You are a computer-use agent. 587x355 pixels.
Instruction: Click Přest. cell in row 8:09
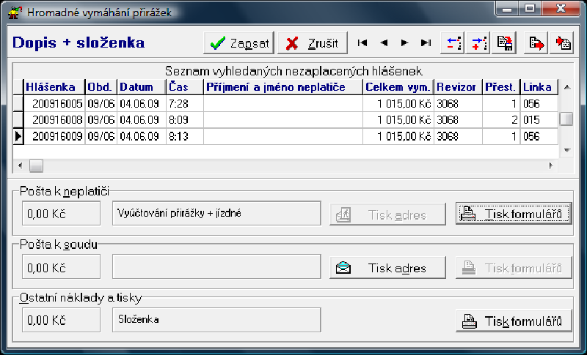(501, 120)
